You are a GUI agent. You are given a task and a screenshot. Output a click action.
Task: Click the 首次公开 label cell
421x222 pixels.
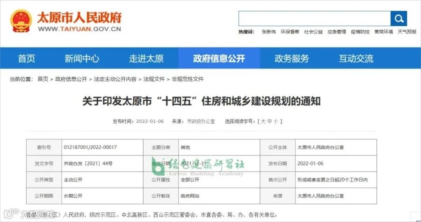click(277, 180)
